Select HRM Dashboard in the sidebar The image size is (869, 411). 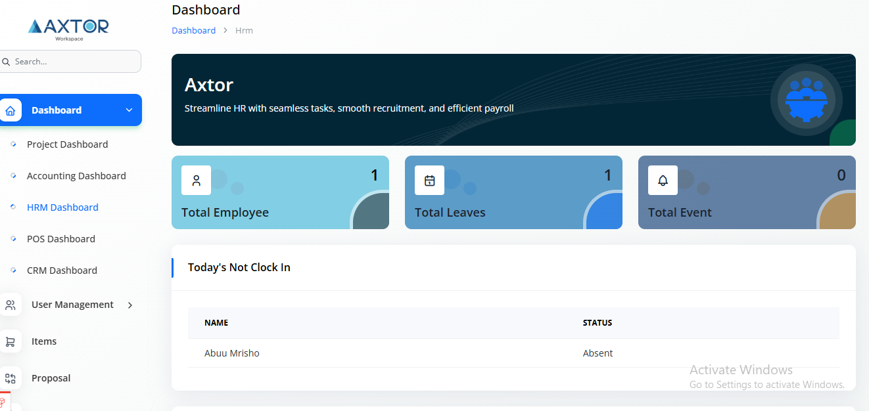pyautogui.click(x=62, y=207)
